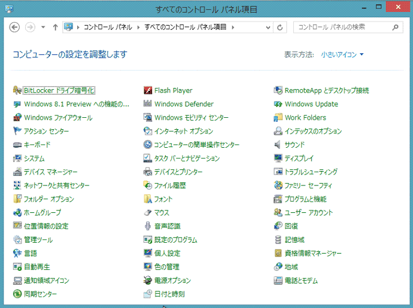Click the マウス icon

[148, 212]
